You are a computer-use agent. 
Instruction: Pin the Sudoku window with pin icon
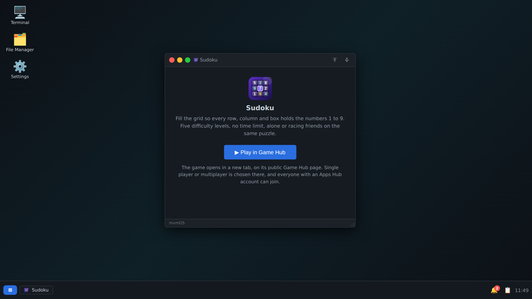point(347,60)
